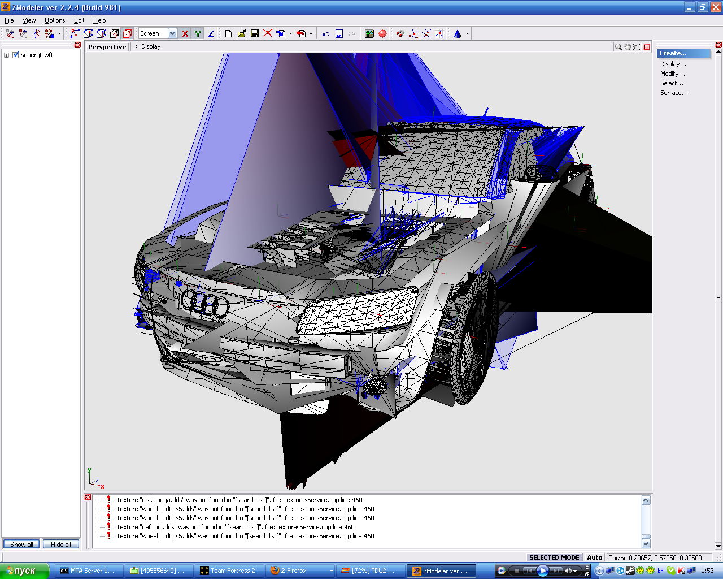Expand the Create... command group
Screen dimensions: 723x579
(x=683, y=53)
